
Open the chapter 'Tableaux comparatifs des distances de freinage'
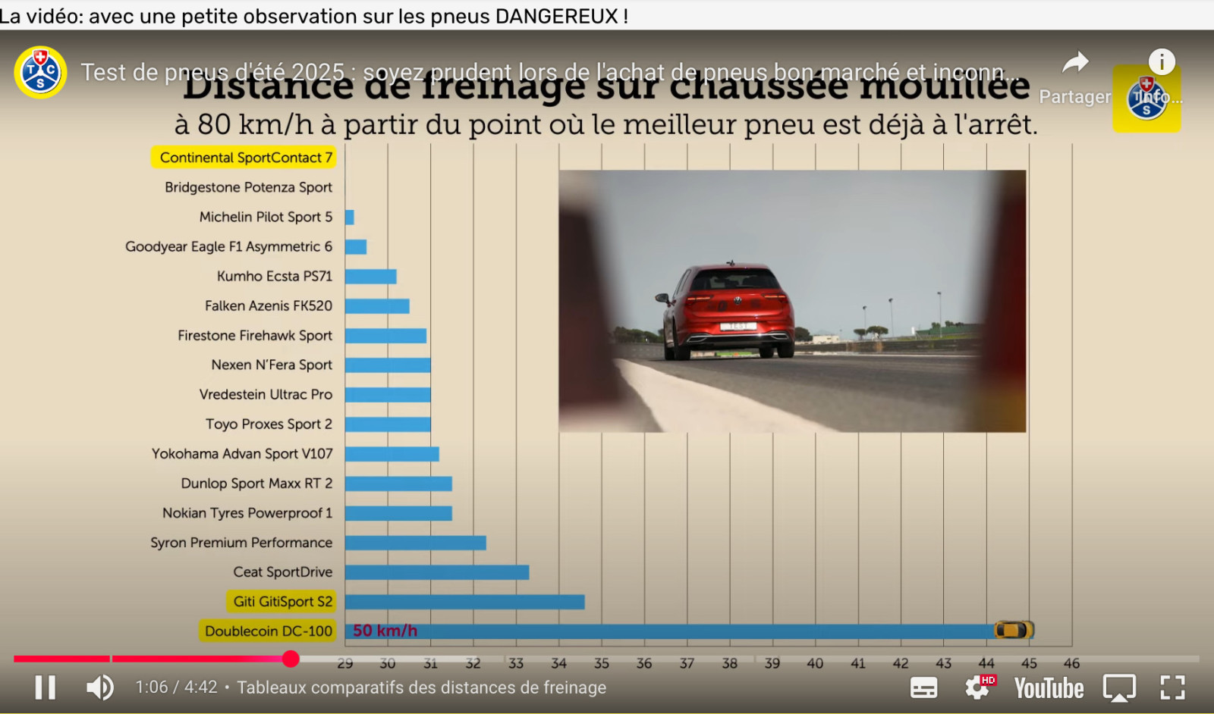[422, 687]
